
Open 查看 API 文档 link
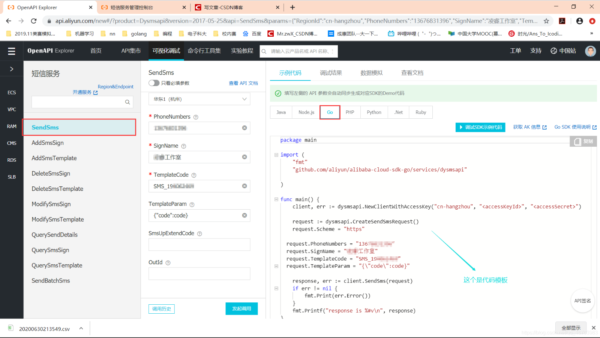243,83
